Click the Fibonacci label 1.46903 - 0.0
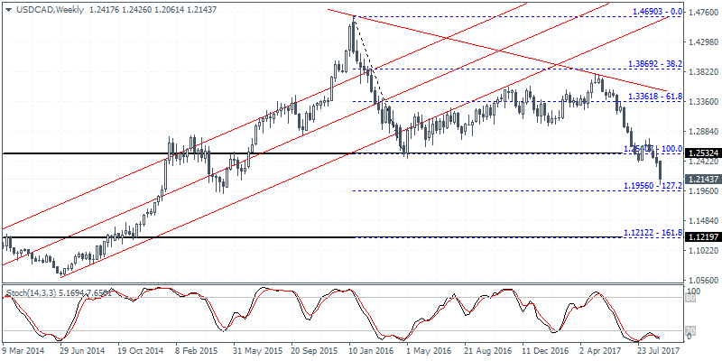This screenshot has width=722, height=361. click(656, 11)
